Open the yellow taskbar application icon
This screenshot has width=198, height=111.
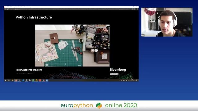click(37, 80)
